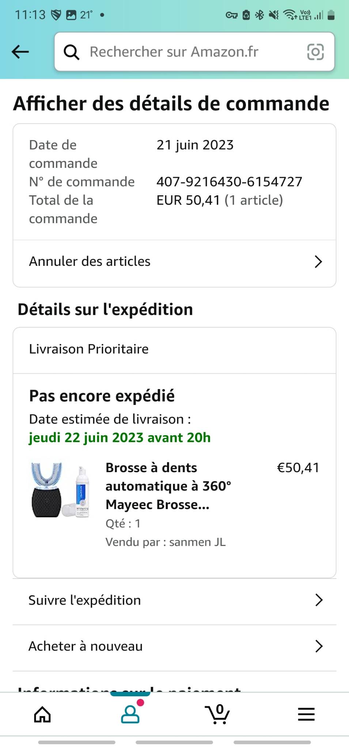Expand the Annuler des articles chevron

coord(318,261)
